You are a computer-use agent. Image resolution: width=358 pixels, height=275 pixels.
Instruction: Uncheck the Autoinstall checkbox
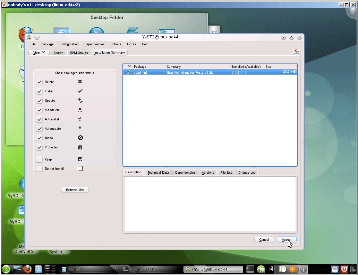40,119
